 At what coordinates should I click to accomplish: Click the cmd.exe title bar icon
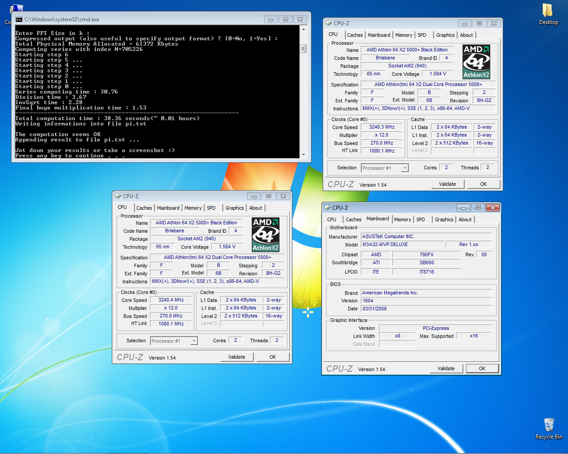pos(19,20)
